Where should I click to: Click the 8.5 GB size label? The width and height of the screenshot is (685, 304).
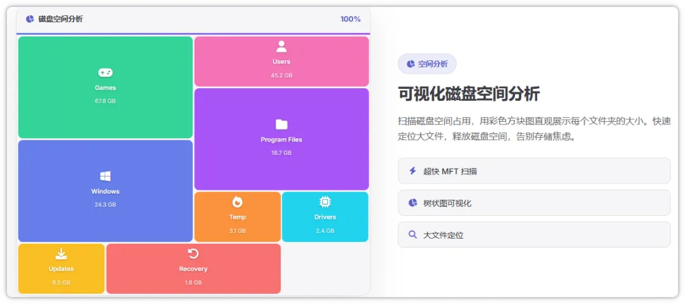click(62, 282)
